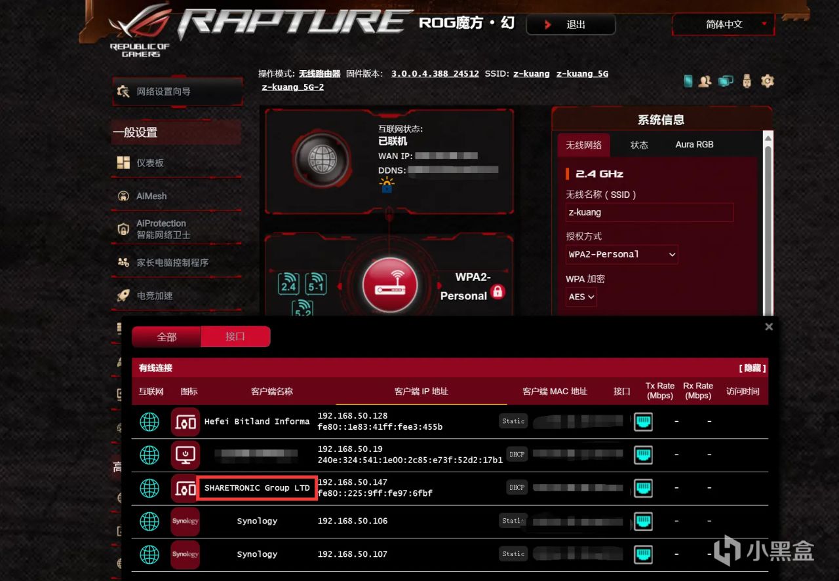Sort by 客户端 MAC 地址 column header
This screenshot has width=839, height=581.
tap(555, 391)
